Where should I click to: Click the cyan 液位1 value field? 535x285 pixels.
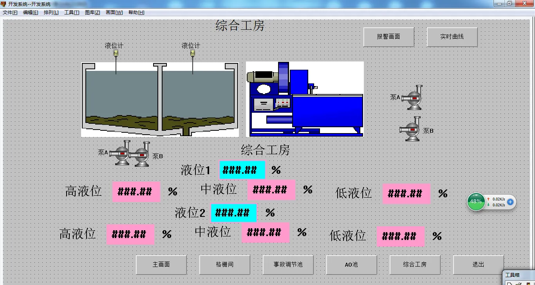point(242,170)
